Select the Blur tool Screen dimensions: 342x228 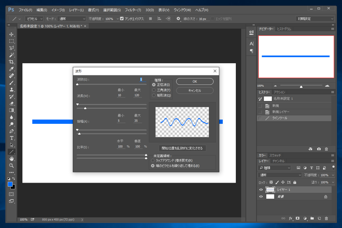point(12,117)
